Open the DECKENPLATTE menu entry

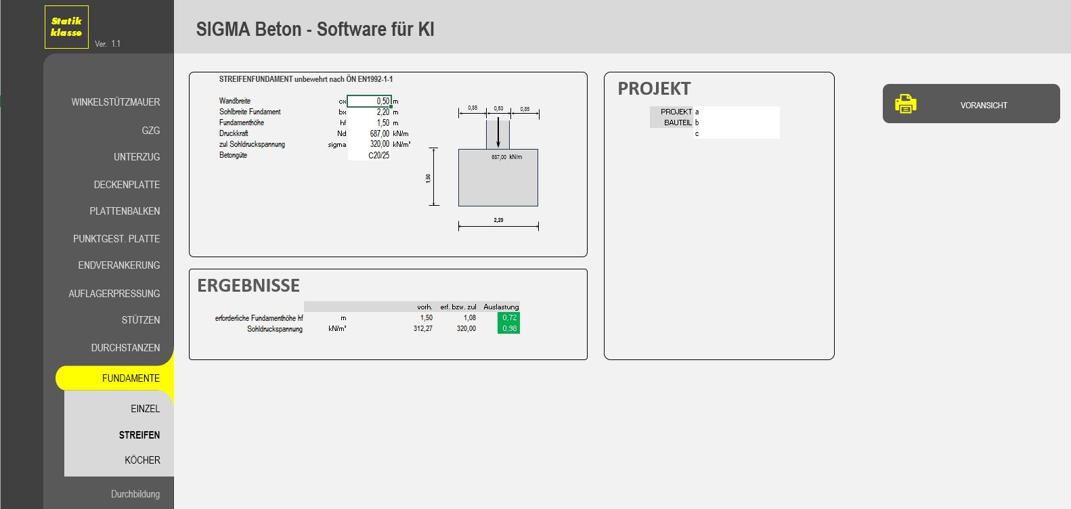coord(127,185)
